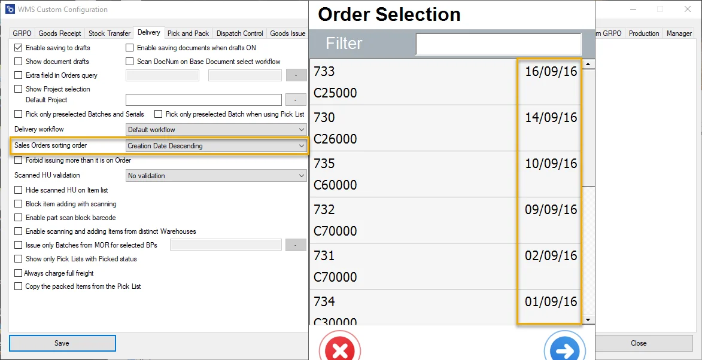Click the order list vertical scrollbar thumb
702x360 pixels.
[x=588, y=128]
